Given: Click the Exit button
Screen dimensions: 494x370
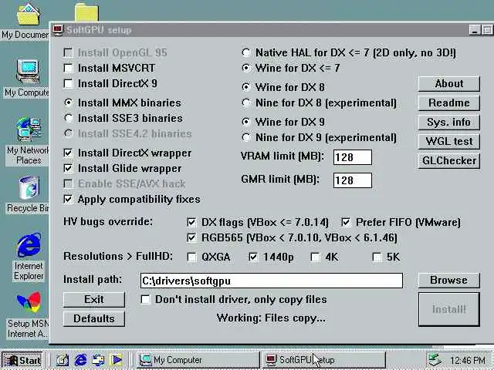Looking at the screenshot, I should tap(94, 299).
